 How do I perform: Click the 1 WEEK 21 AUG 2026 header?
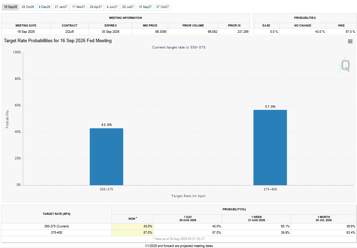[257, 219]
